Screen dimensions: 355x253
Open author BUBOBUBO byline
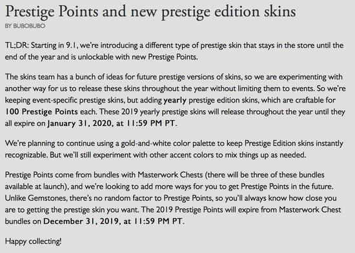(x=25, y=26)
